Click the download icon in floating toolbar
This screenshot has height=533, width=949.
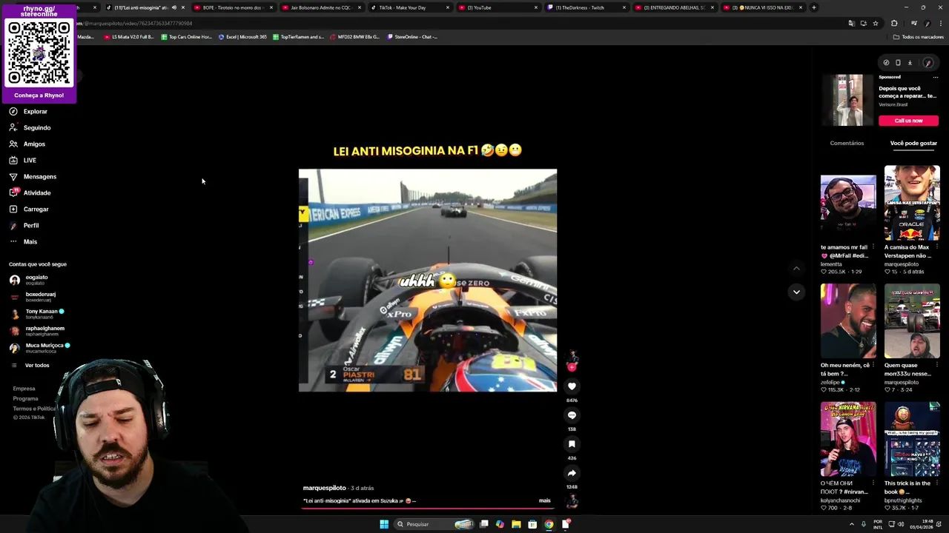coord(910,63)
